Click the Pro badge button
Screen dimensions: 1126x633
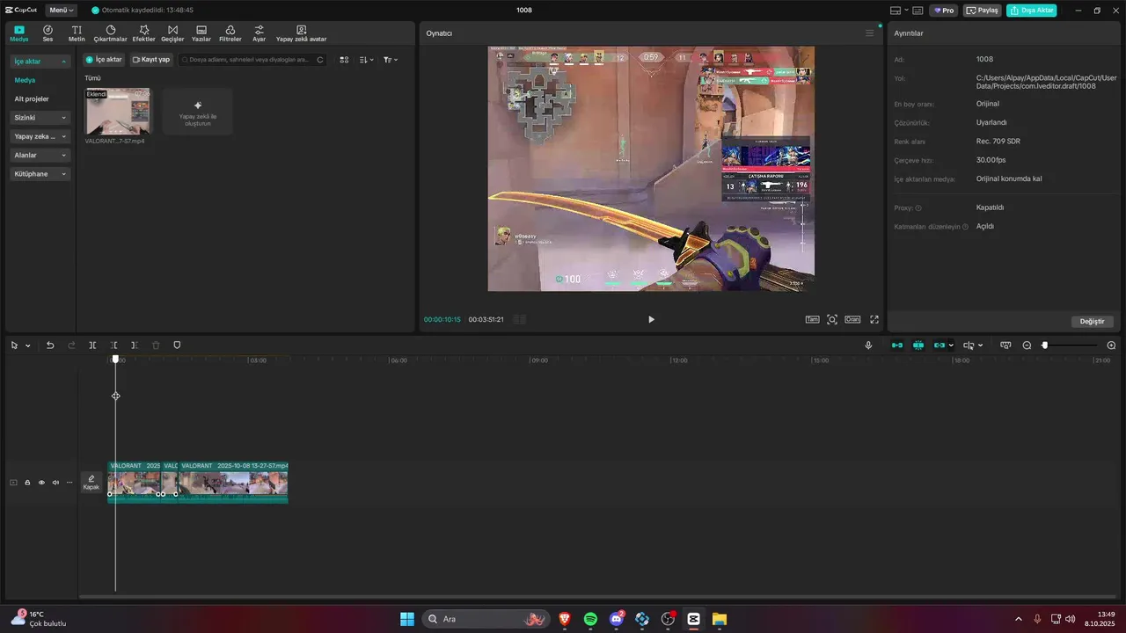click(945, 11)
